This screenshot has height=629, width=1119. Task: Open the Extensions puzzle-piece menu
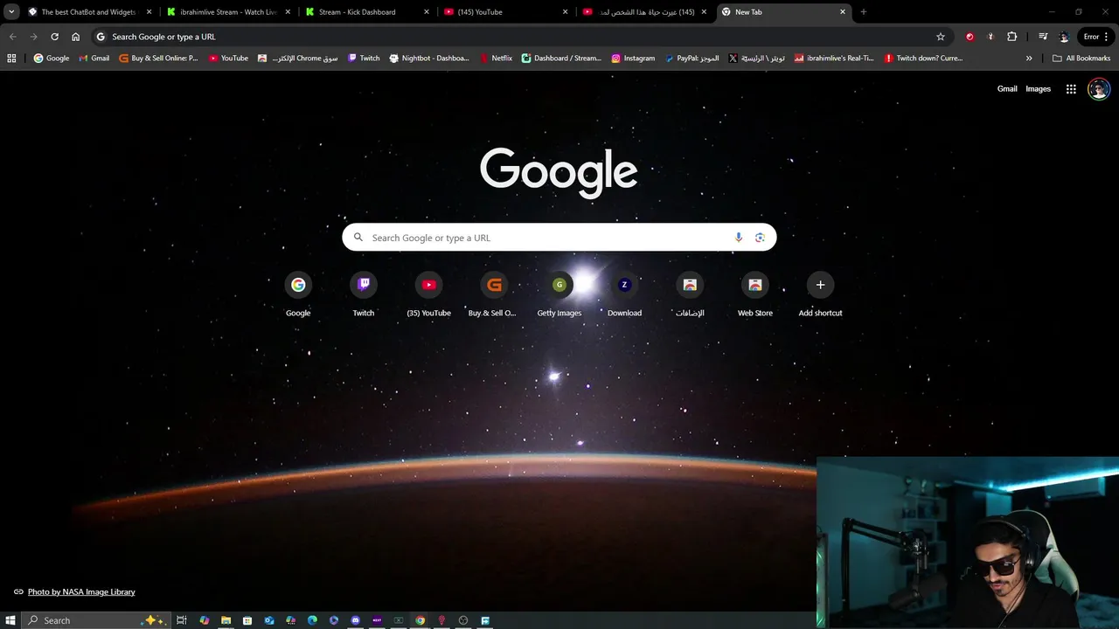[x=1011, y=37]
